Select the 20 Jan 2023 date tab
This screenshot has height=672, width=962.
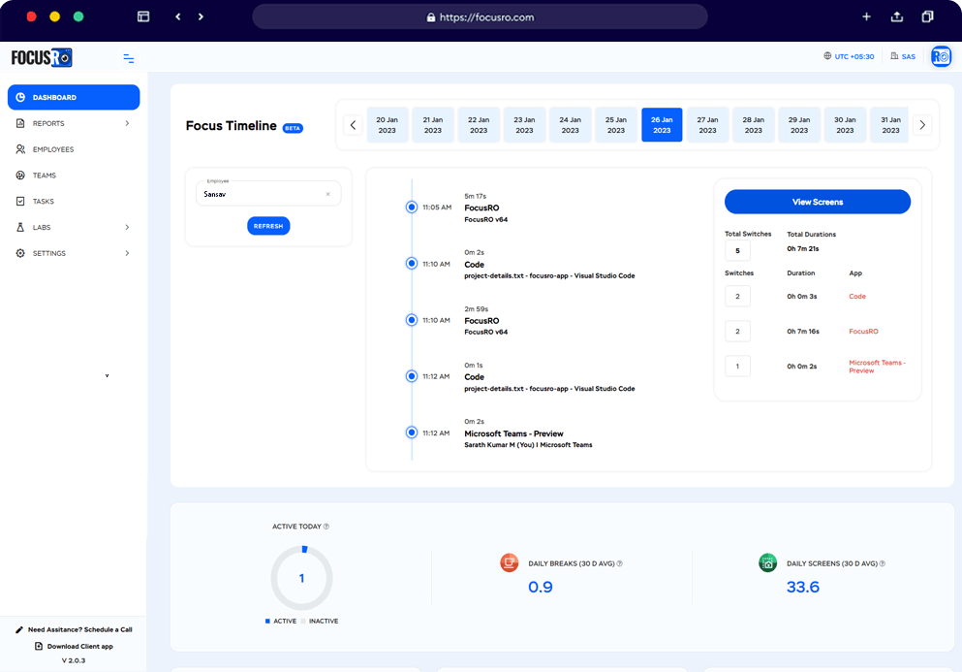[x=388, y=125]
